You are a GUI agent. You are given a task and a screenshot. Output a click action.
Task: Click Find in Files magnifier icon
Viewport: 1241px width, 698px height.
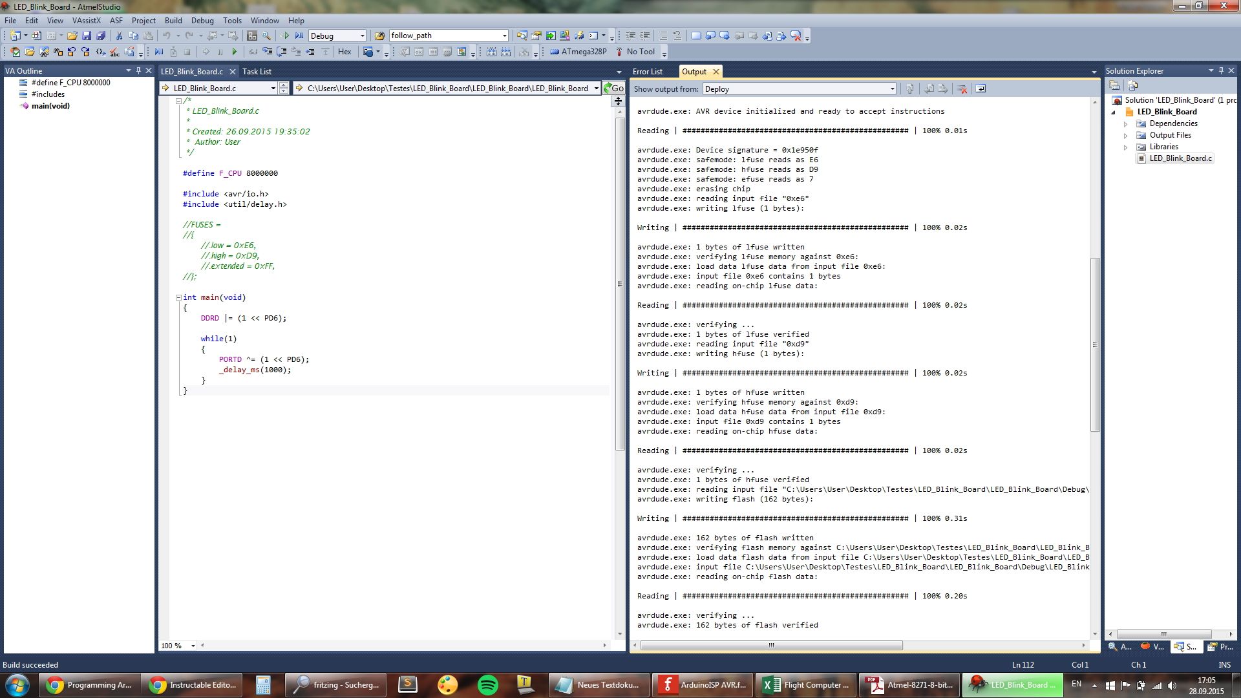[266, 36]
